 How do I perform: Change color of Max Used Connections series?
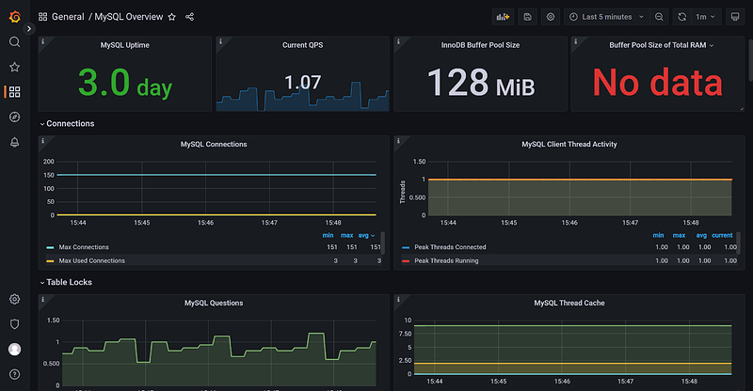(50, 261)
